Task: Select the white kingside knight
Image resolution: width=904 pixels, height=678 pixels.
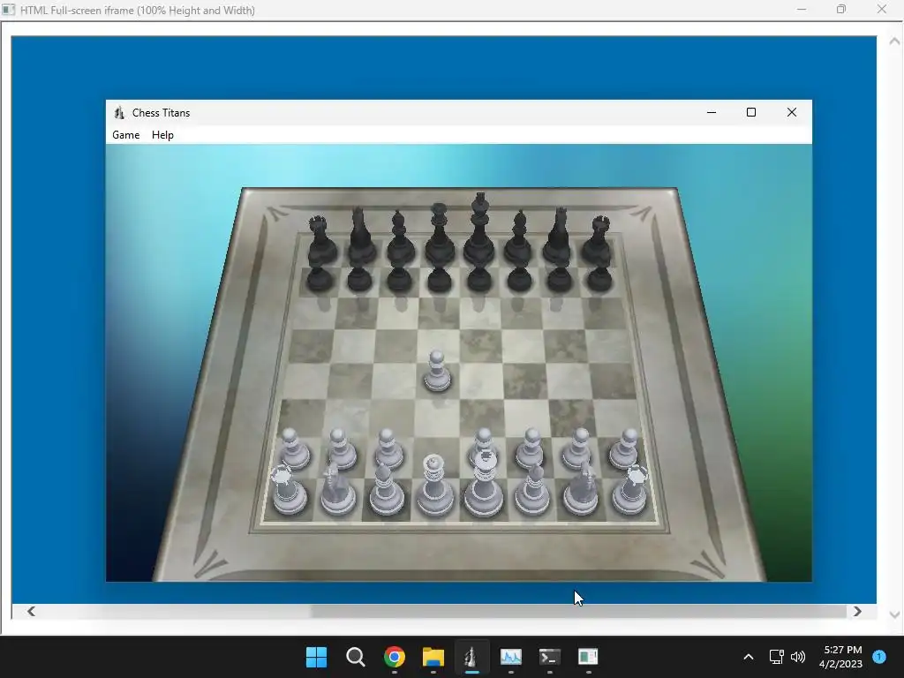Action: (x=582, y=489)
